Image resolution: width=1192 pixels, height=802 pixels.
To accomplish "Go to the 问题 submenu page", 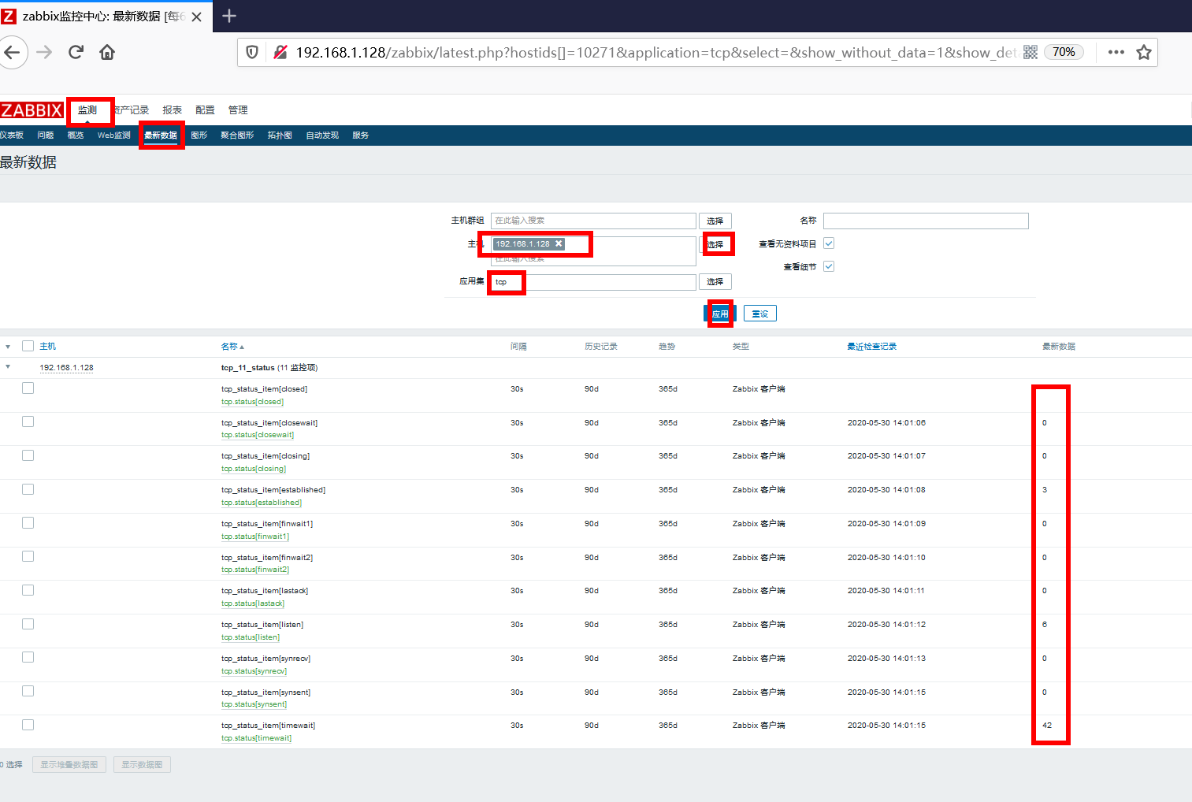I will pos(46,136).
